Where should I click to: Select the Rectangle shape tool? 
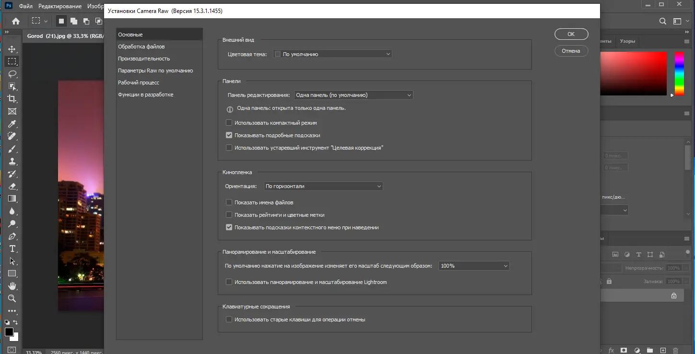pyautogui.click(x=12, y=273)
